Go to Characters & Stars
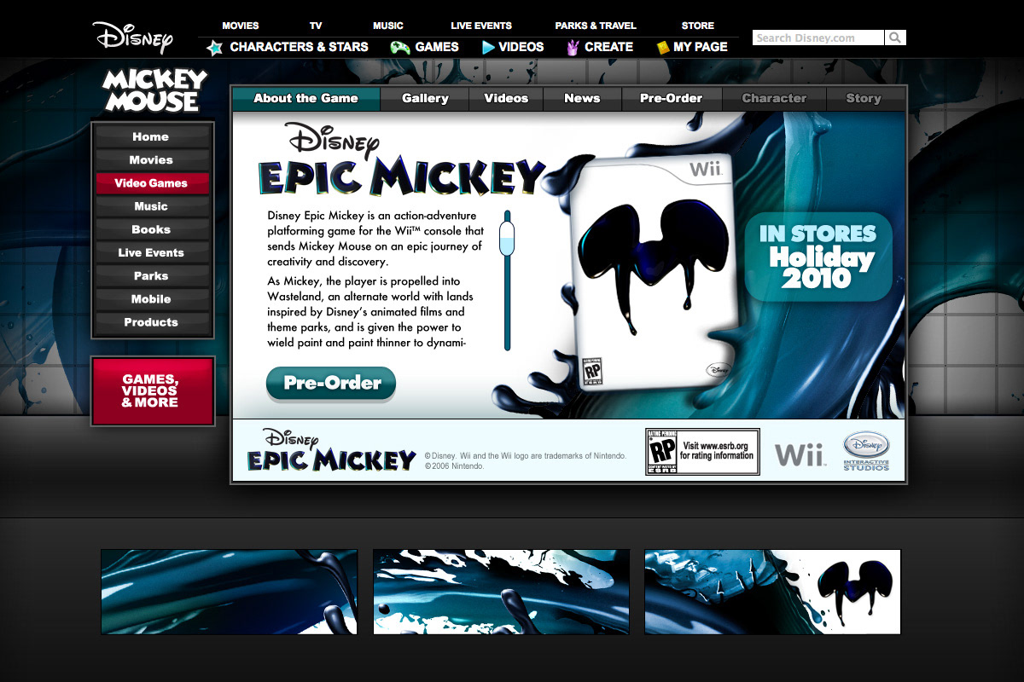This screenshot has width=1024, height=682. pos(300,47)
